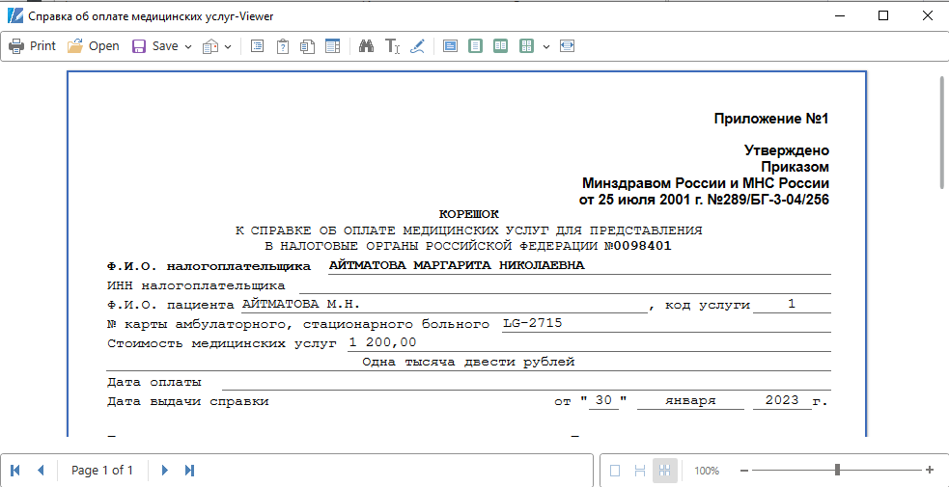This screenshot has width=949, height=487.
Task: Open the multi-page view dropdown arrow
Action: tap(546, 46)
